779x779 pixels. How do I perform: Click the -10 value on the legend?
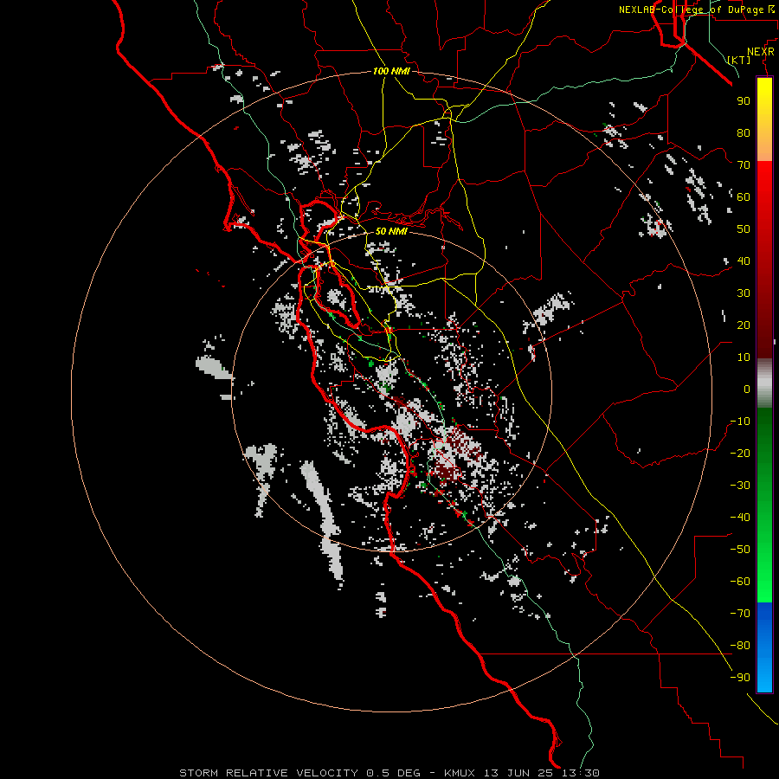tap(740, 422)
